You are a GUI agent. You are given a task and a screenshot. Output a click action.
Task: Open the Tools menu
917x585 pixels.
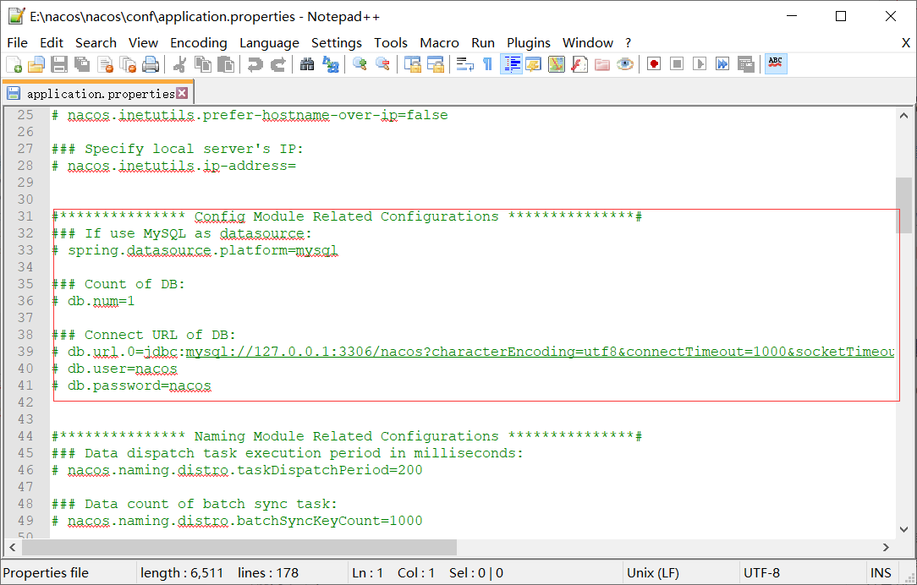coord(391,42)
